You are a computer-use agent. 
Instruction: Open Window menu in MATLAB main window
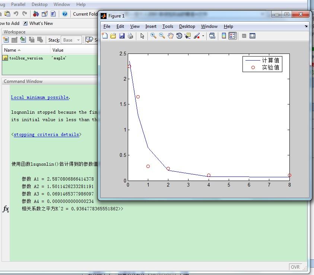[62, 4]
